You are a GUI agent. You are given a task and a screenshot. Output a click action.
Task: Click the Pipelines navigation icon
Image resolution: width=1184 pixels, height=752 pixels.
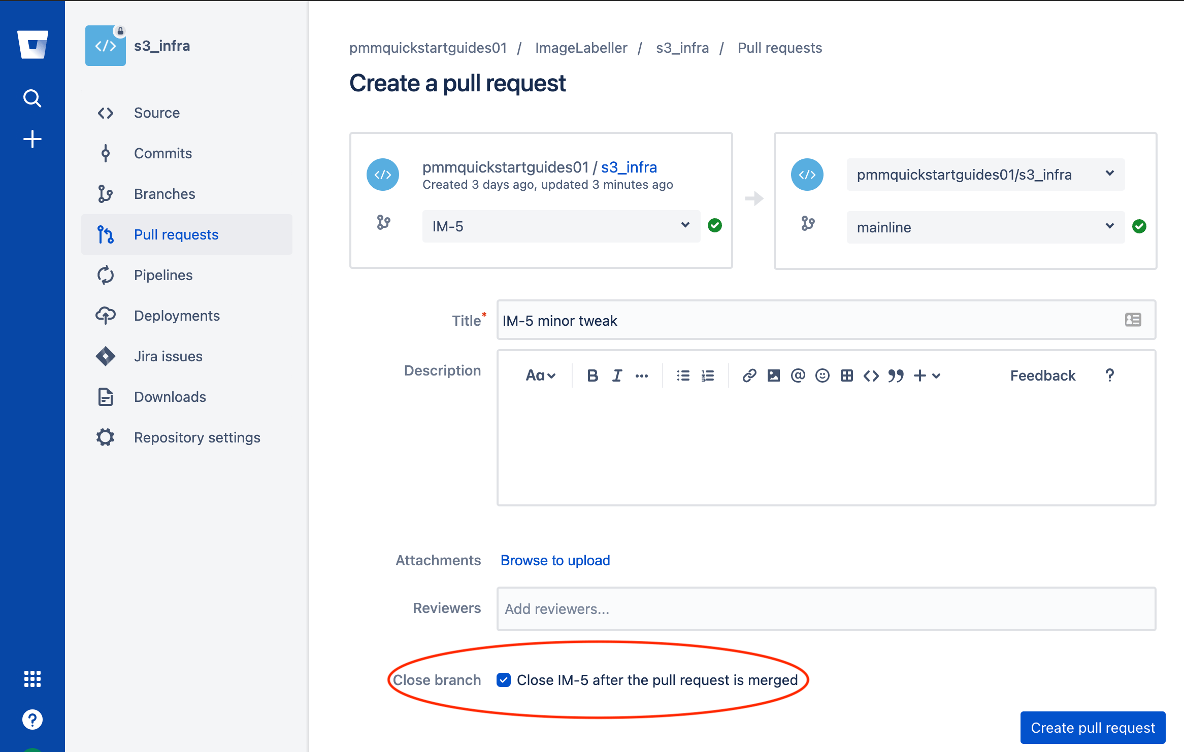pos(106,275)
